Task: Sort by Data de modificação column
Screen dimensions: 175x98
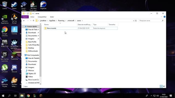Action: pos(84,24)
